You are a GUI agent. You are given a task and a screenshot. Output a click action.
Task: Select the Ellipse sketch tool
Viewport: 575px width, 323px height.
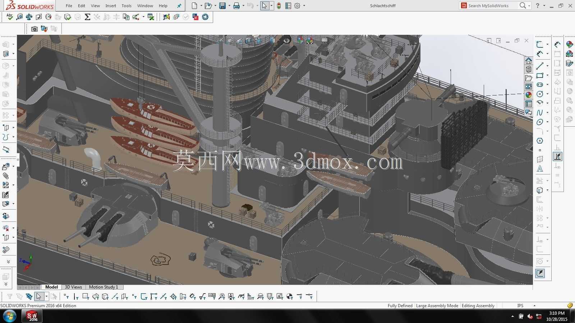(x=540, y=122)
